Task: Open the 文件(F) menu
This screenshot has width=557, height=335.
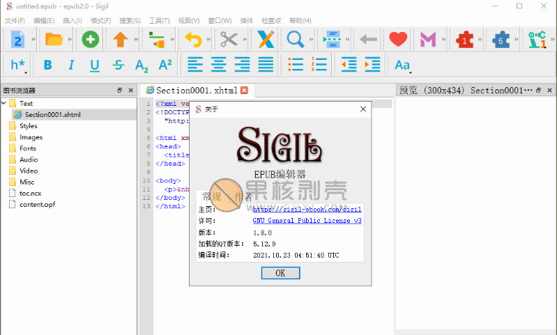Action: 15,21
